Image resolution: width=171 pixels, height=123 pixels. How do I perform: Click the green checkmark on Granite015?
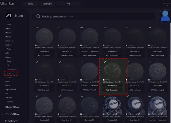pos(82,96)
